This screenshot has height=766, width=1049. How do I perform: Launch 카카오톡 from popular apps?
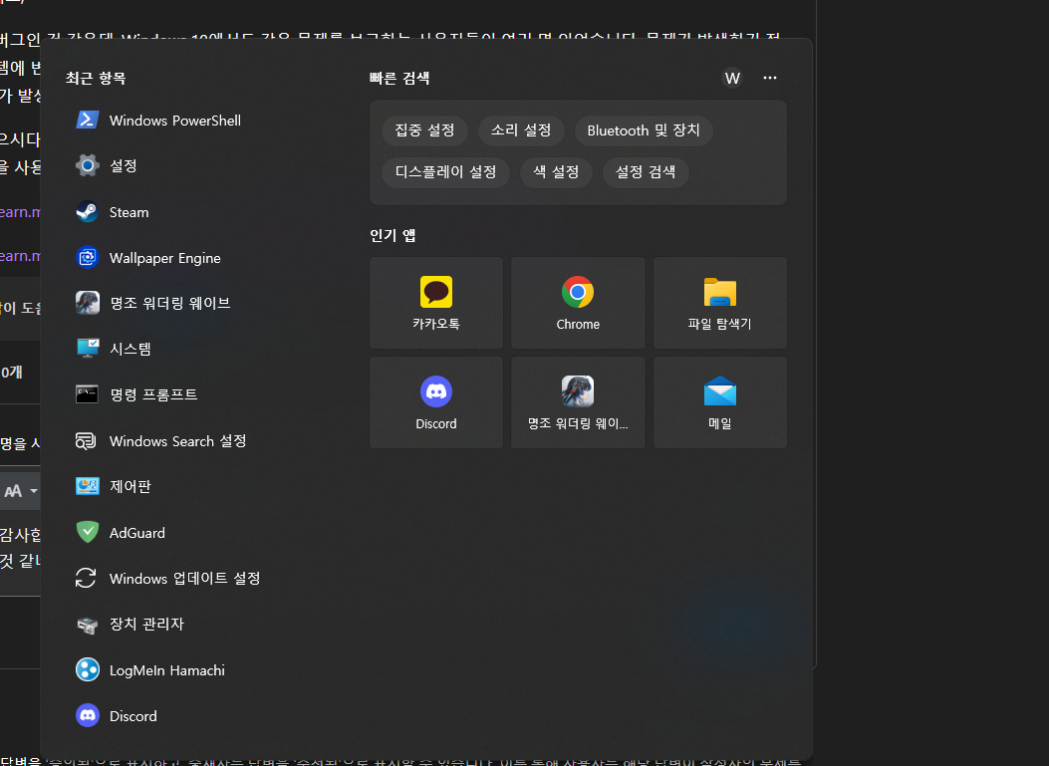[436, 303]
